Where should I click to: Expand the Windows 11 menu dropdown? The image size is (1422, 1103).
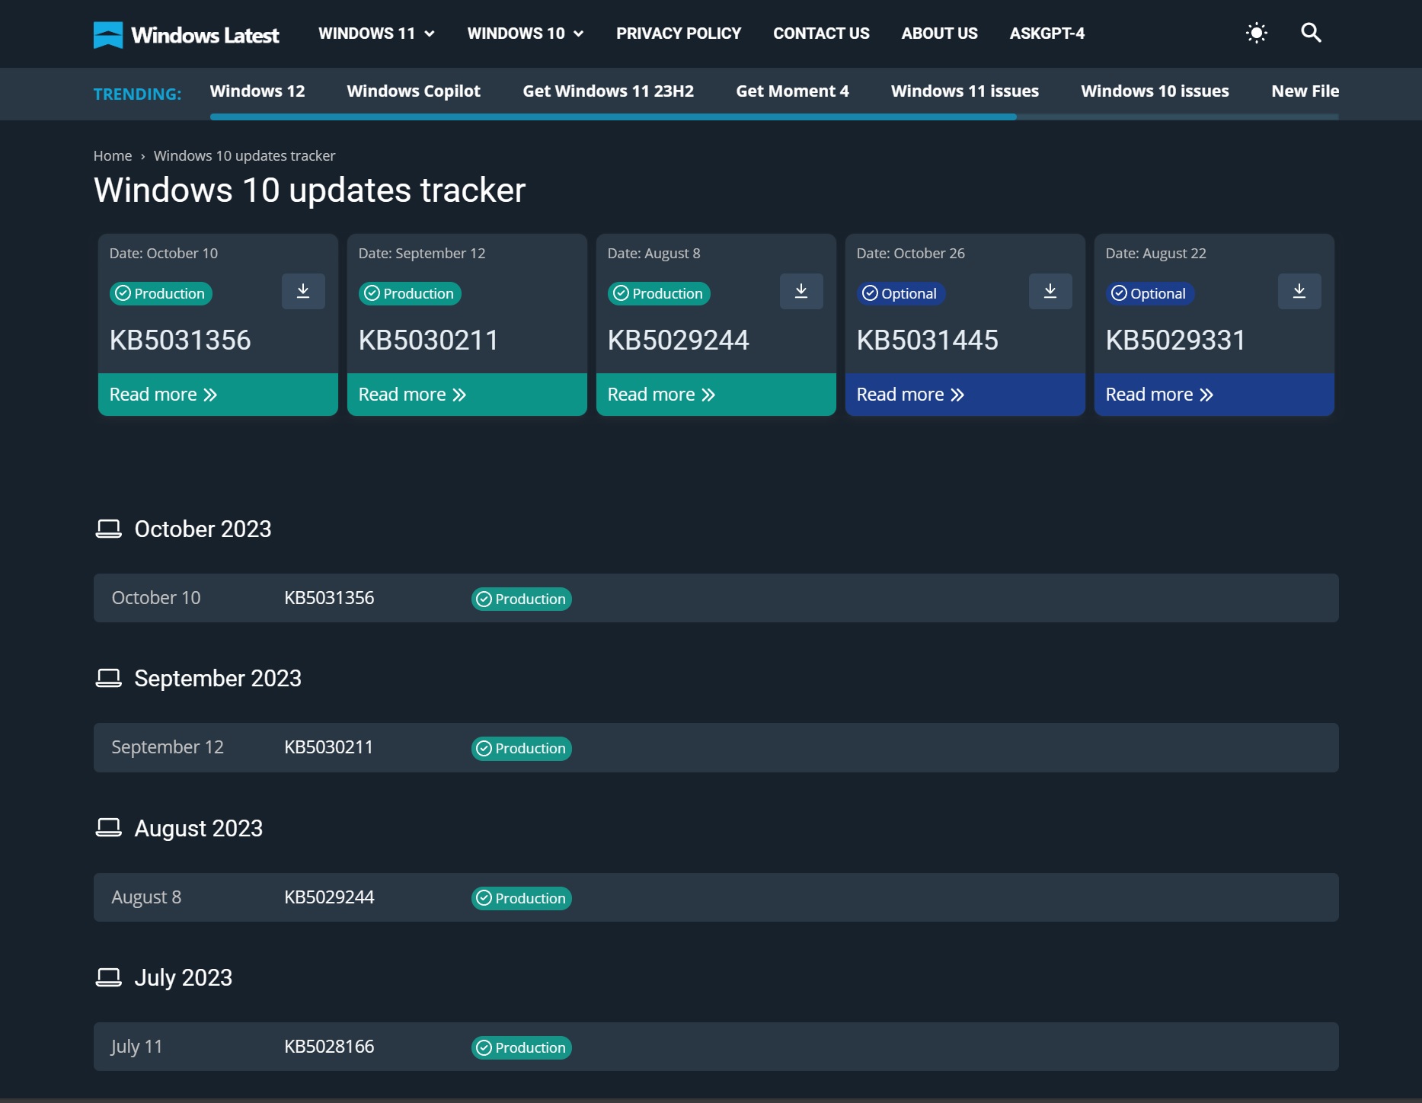[376, 34]
